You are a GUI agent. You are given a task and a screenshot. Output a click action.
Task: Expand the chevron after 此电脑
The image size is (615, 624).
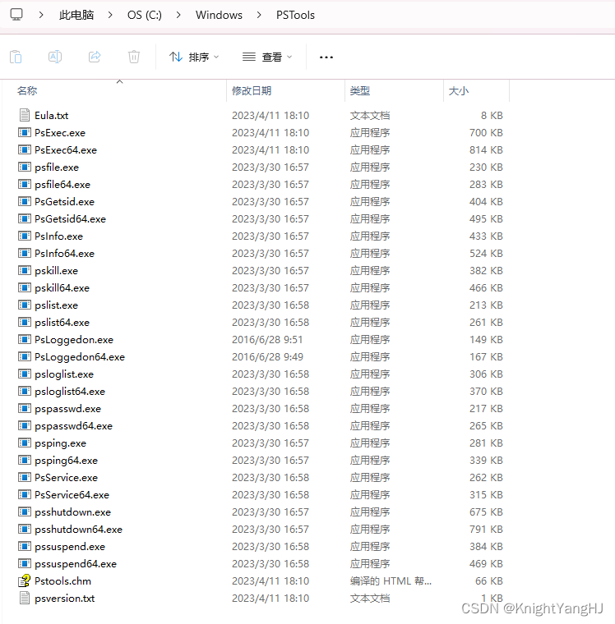tap(110, 15)
